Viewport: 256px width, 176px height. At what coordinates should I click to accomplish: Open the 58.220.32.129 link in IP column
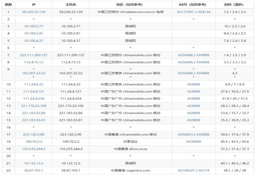[34, 12]
